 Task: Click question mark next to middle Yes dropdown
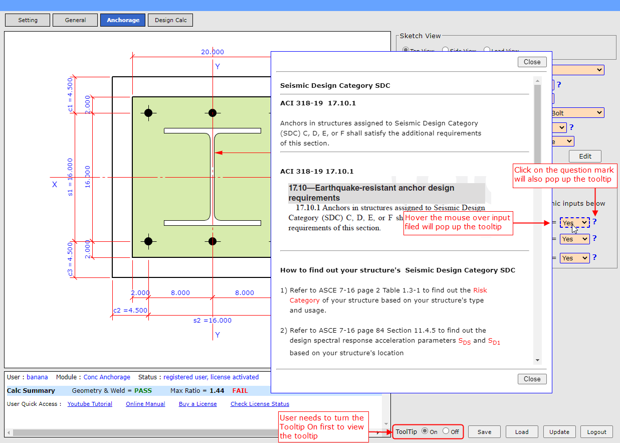click(x=594, y=238)
